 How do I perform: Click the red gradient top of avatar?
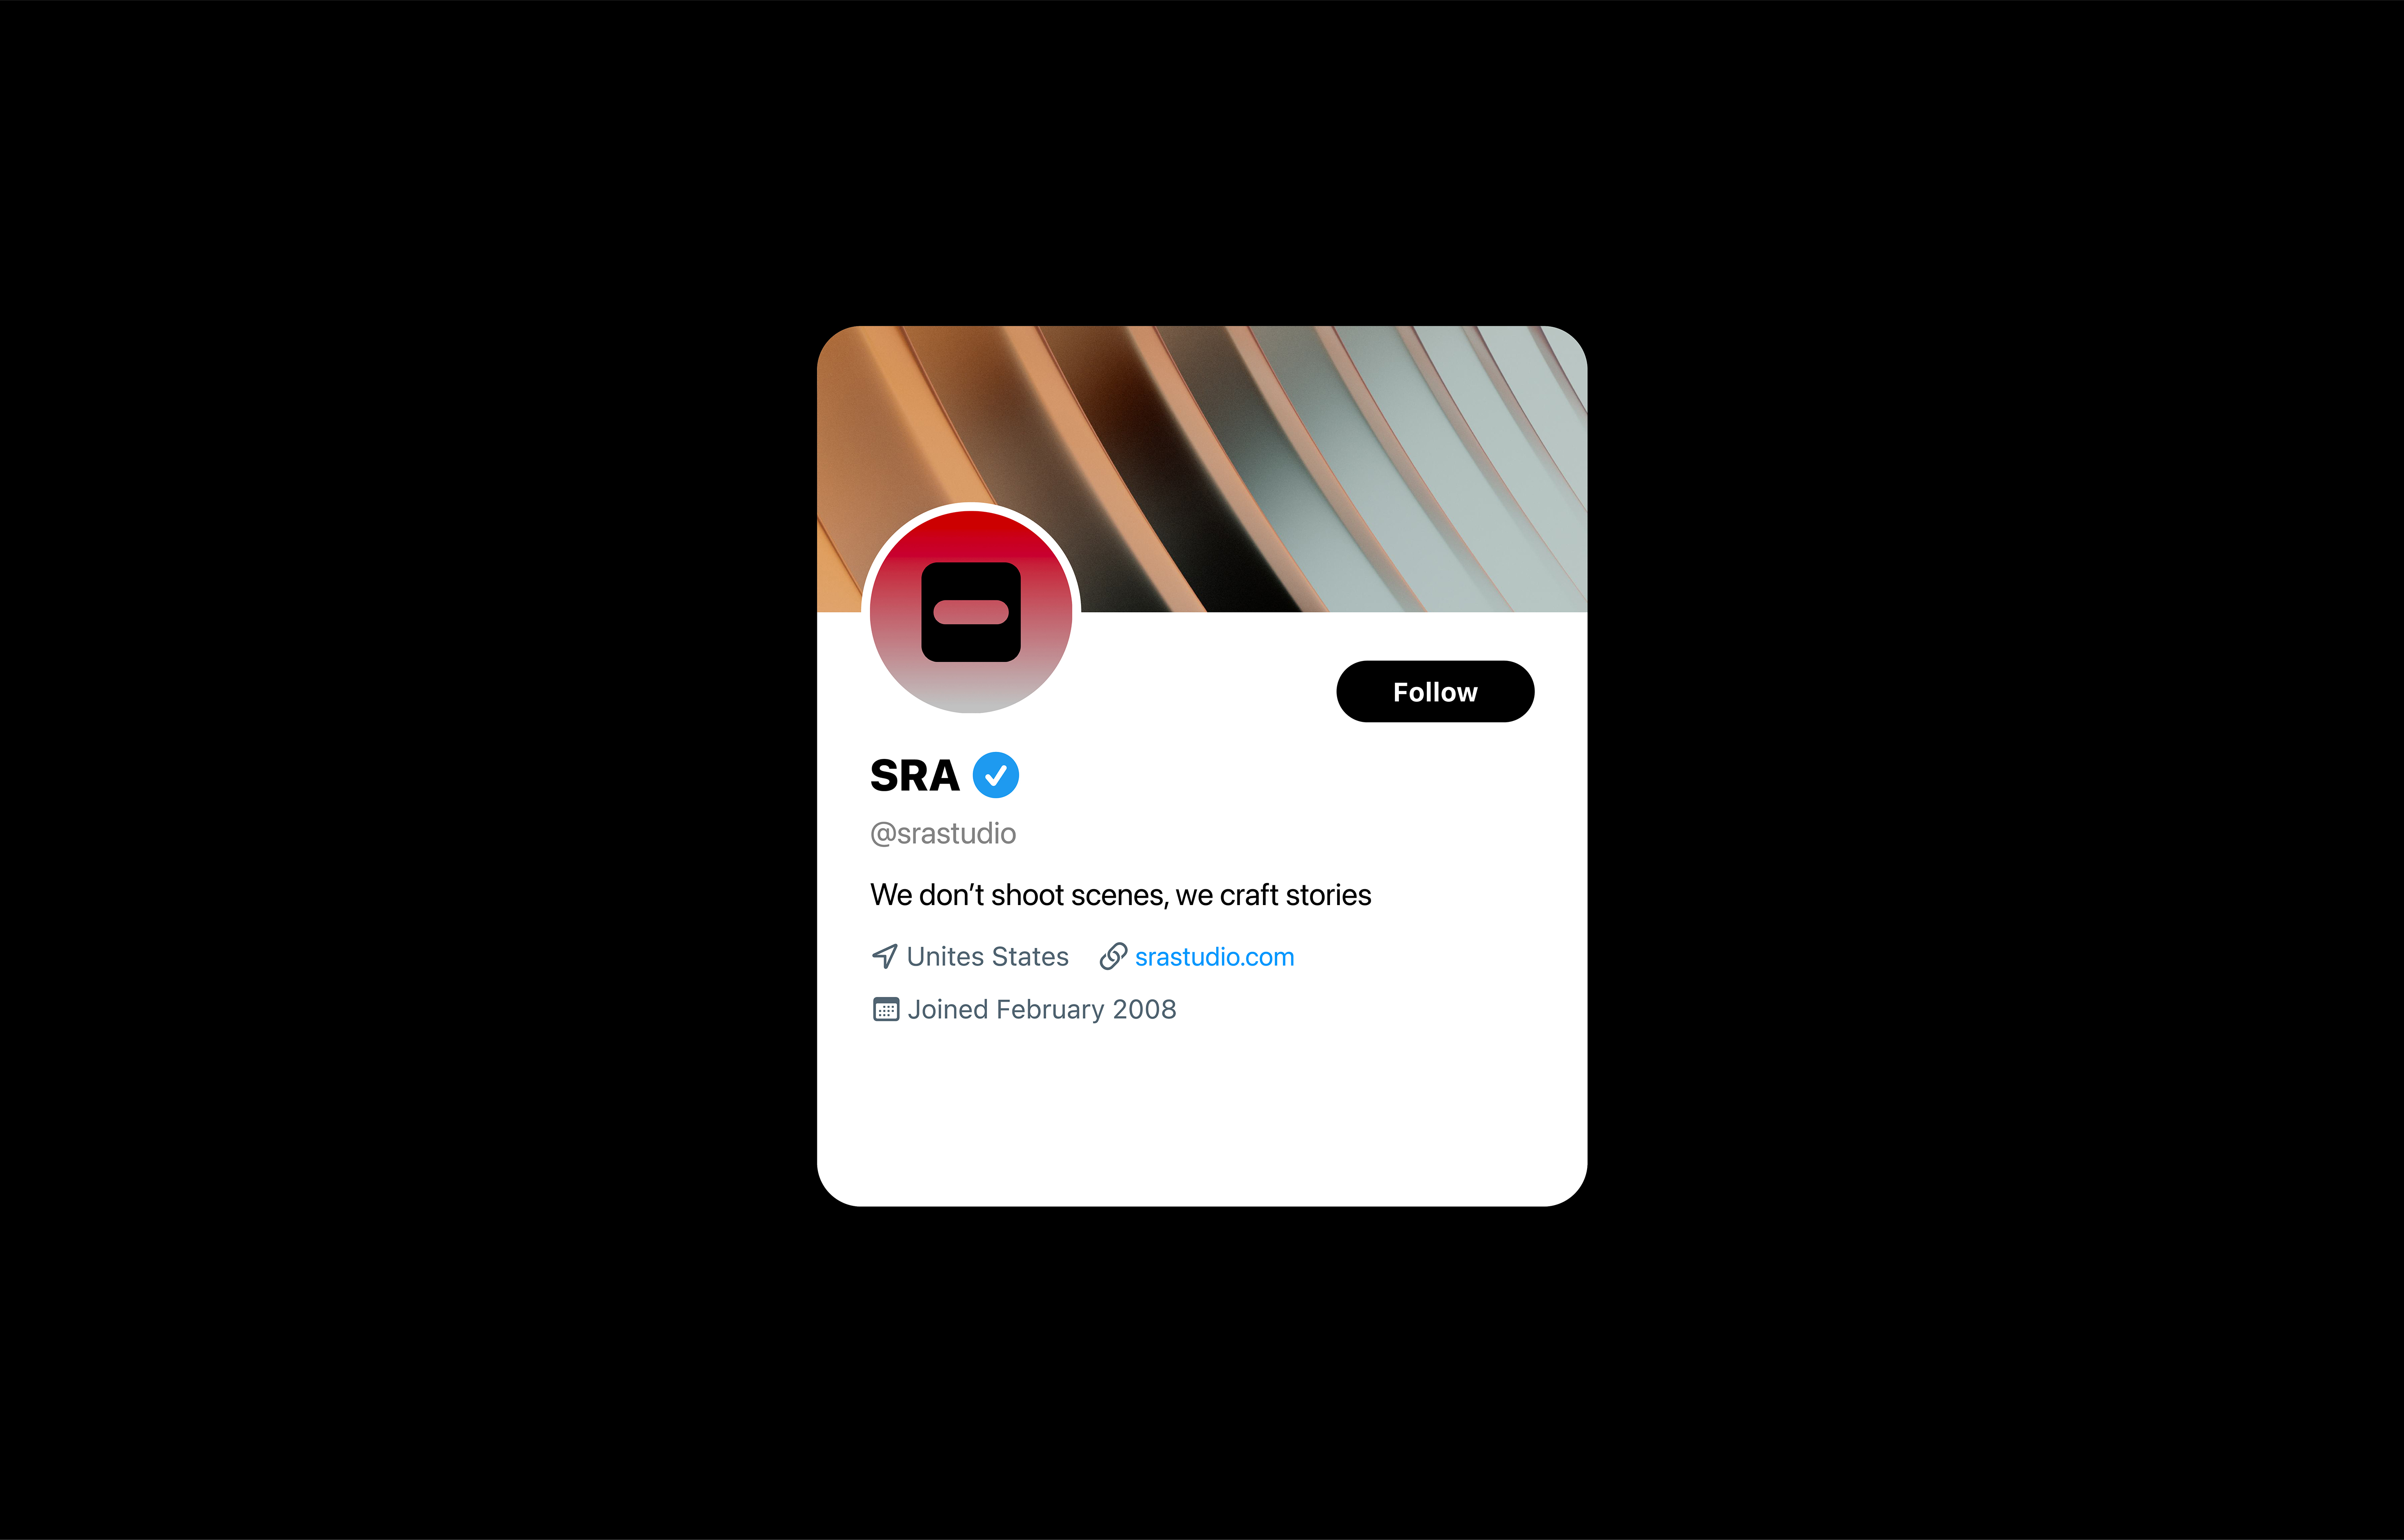click(x=971, y=535)
